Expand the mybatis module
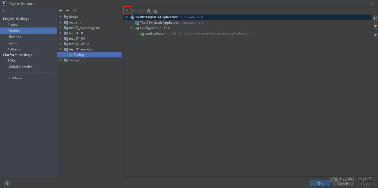The image size is (378, 188). point(61,22)
